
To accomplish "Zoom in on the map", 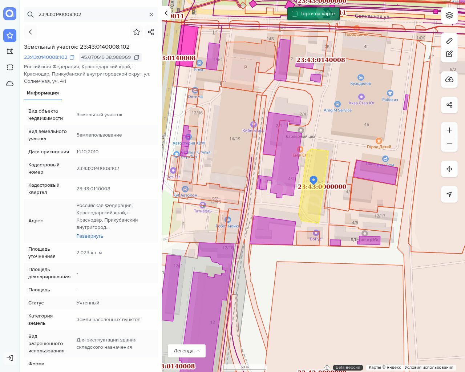I will coord(449,130).
